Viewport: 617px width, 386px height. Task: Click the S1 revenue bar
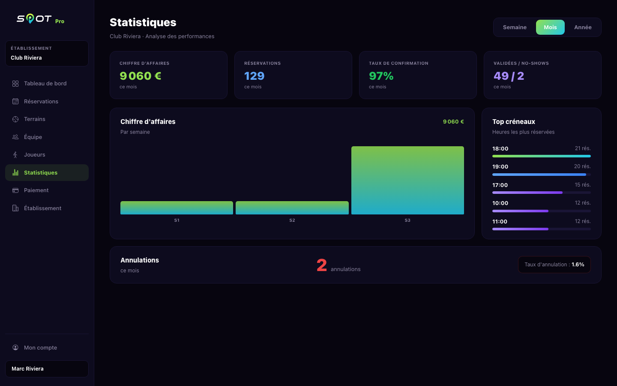click(x=177, y=208)
